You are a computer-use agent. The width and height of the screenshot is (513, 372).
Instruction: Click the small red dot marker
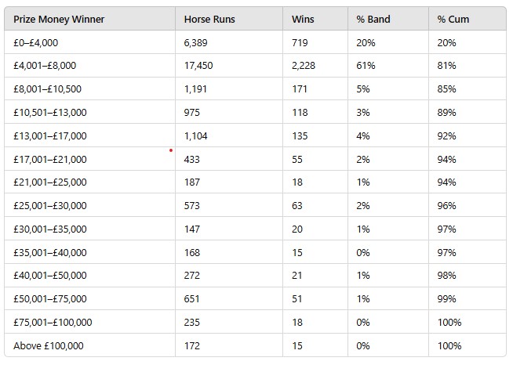[171, 150]
